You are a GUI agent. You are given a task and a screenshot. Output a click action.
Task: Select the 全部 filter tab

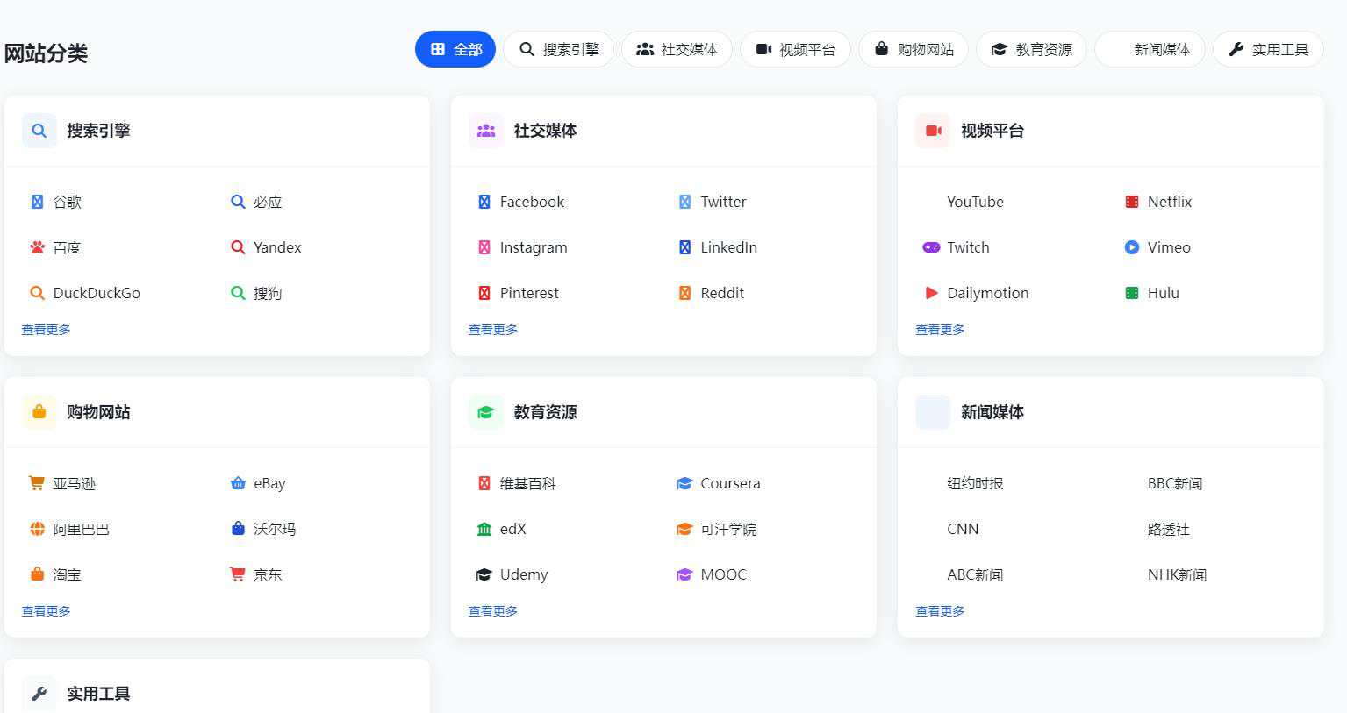[x=455, y=49]
